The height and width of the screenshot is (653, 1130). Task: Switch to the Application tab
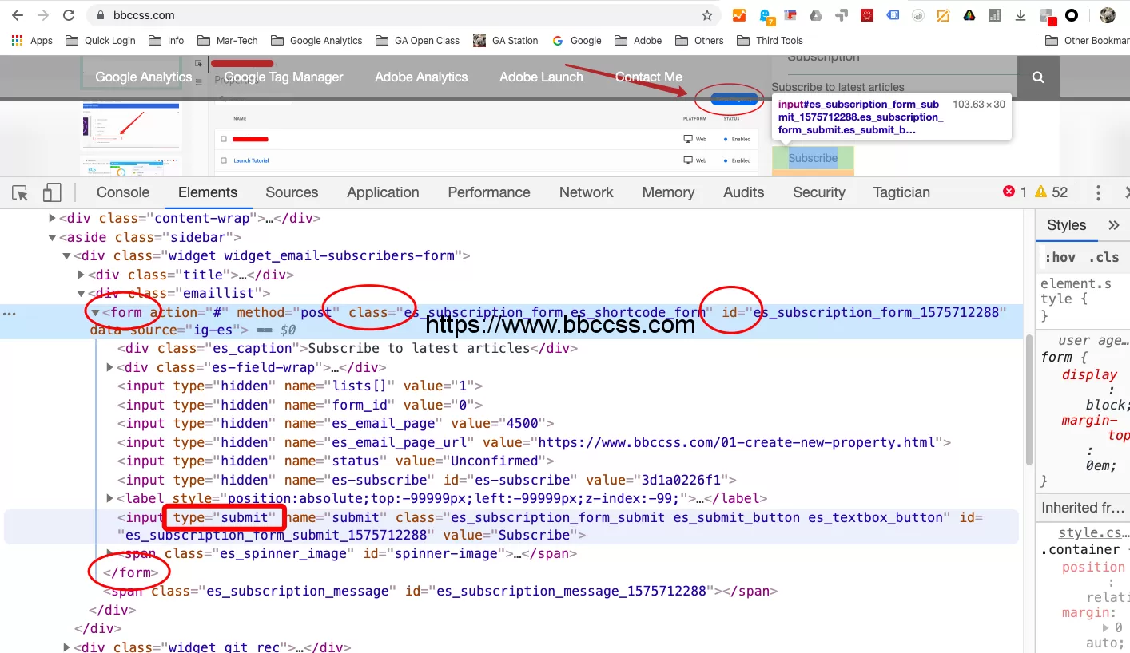tap(383, 192)
